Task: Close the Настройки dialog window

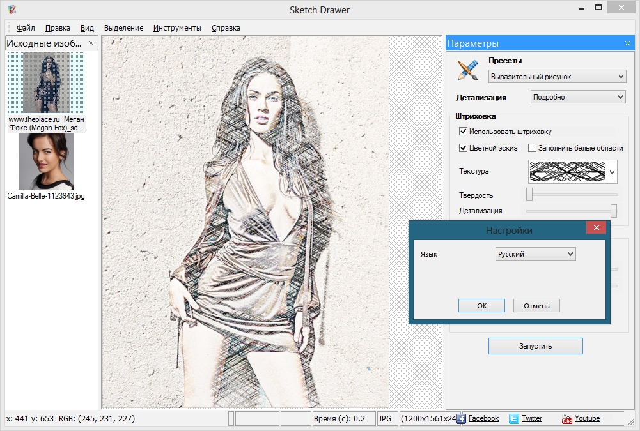Action: point(597,229)
